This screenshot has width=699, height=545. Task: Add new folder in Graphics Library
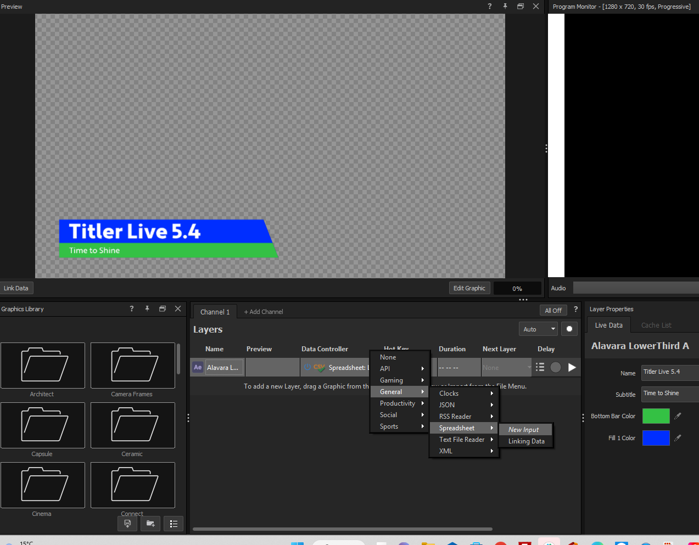pos(150,524)
